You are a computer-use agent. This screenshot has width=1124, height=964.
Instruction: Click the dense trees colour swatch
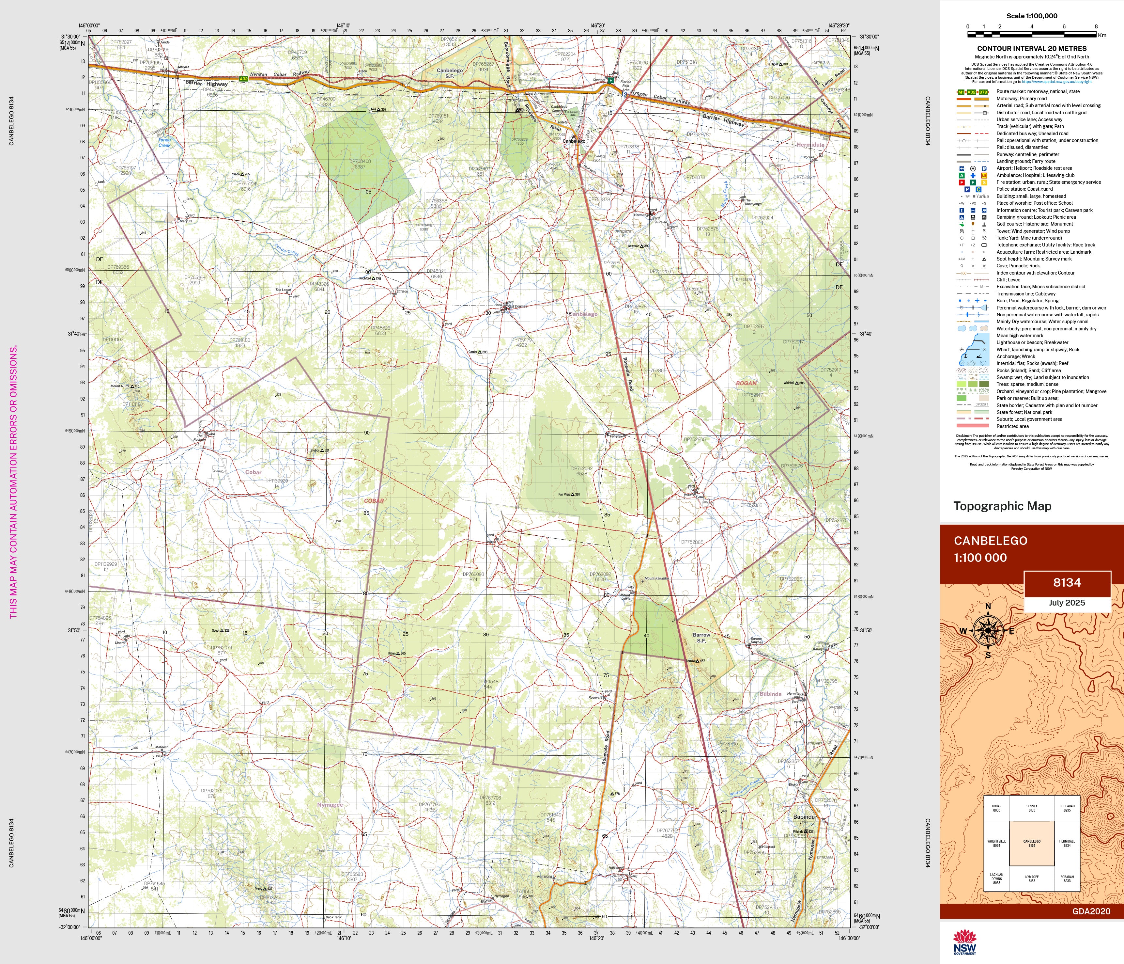[x=984, y=384]
